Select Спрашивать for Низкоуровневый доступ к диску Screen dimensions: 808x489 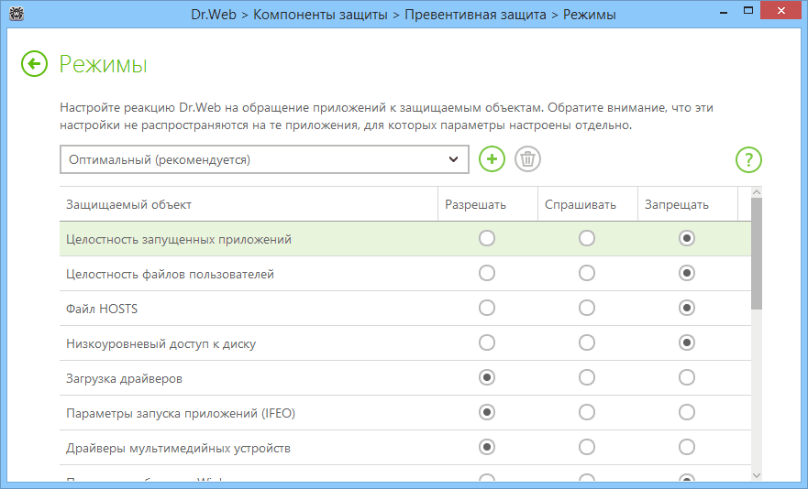[x=587, y=342]
